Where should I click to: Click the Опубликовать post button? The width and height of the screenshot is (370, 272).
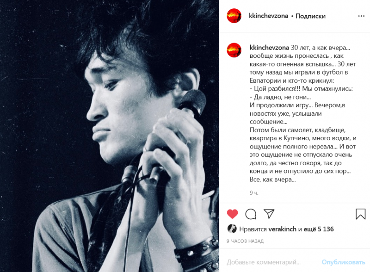(343, 262)
